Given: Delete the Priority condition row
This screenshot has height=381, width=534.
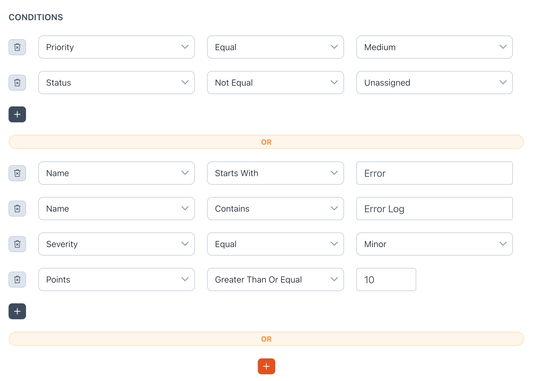Looking at the screenshot, I should click(x=17, y=47).
